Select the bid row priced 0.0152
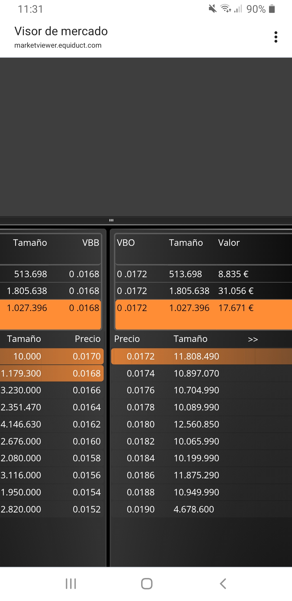Viewport: 292px width, 601px height. (51, 509)
